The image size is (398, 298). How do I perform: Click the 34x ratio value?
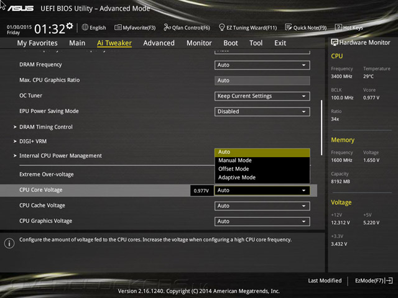coord(335,119)
